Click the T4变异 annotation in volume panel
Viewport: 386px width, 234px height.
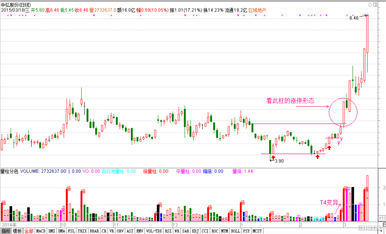click(x=329, y=202)
